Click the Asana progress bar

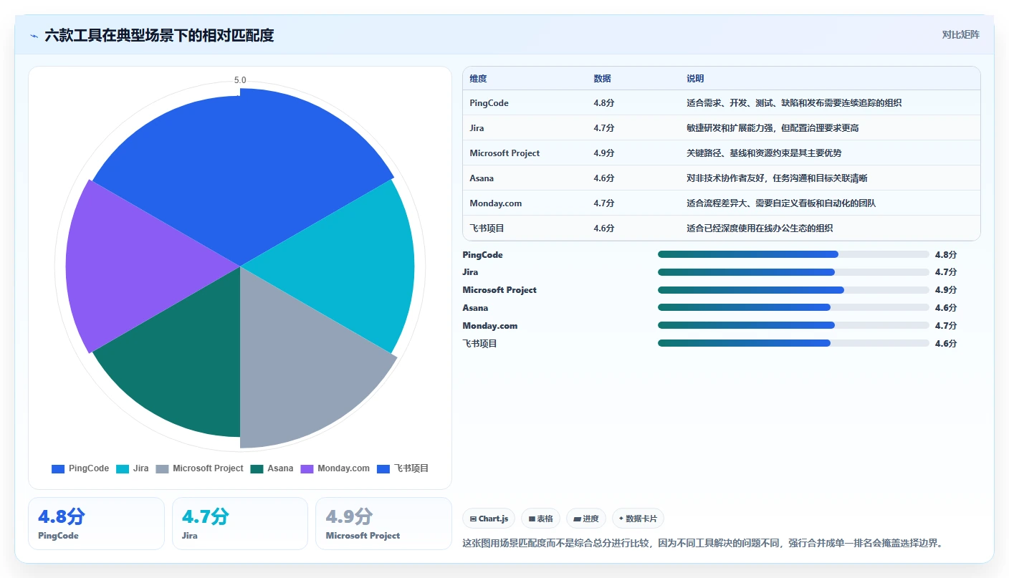793,307
